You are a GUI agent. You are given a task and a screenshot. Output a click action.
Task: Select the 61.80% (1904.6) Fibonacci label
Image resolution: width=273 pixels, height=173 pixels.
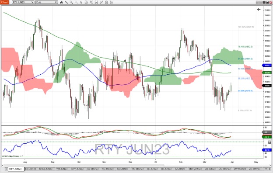[245, 59]
